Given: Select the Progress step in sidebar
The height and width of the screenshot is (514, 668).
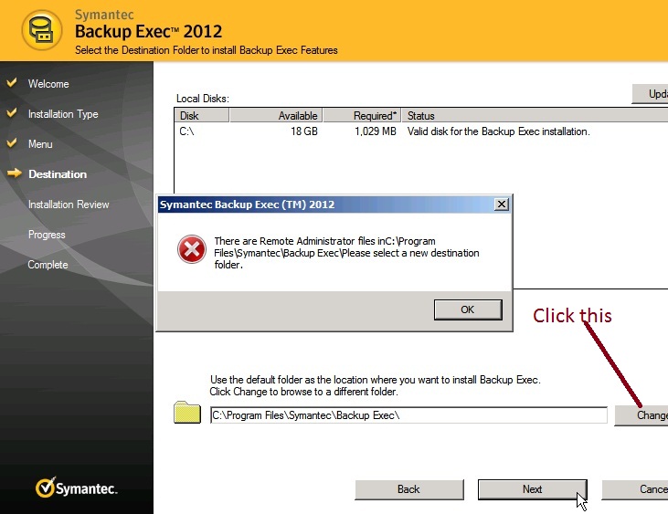Looking at the screenshot, I should point(47,235).
